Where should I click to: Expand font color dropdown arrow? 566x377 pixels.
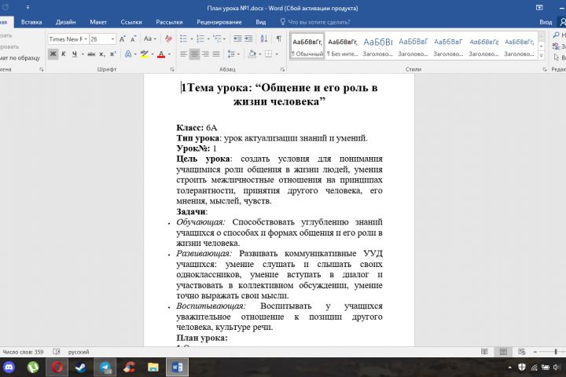click(x=169, y=54)
